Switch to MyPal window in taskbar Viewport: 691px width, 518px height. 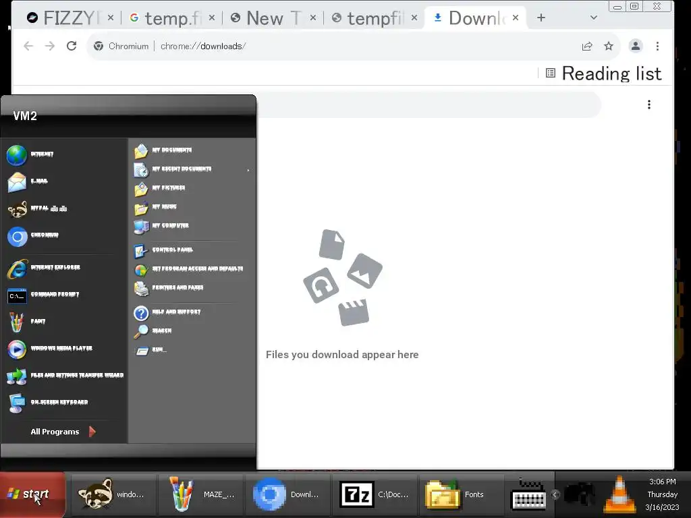(112, 494)
